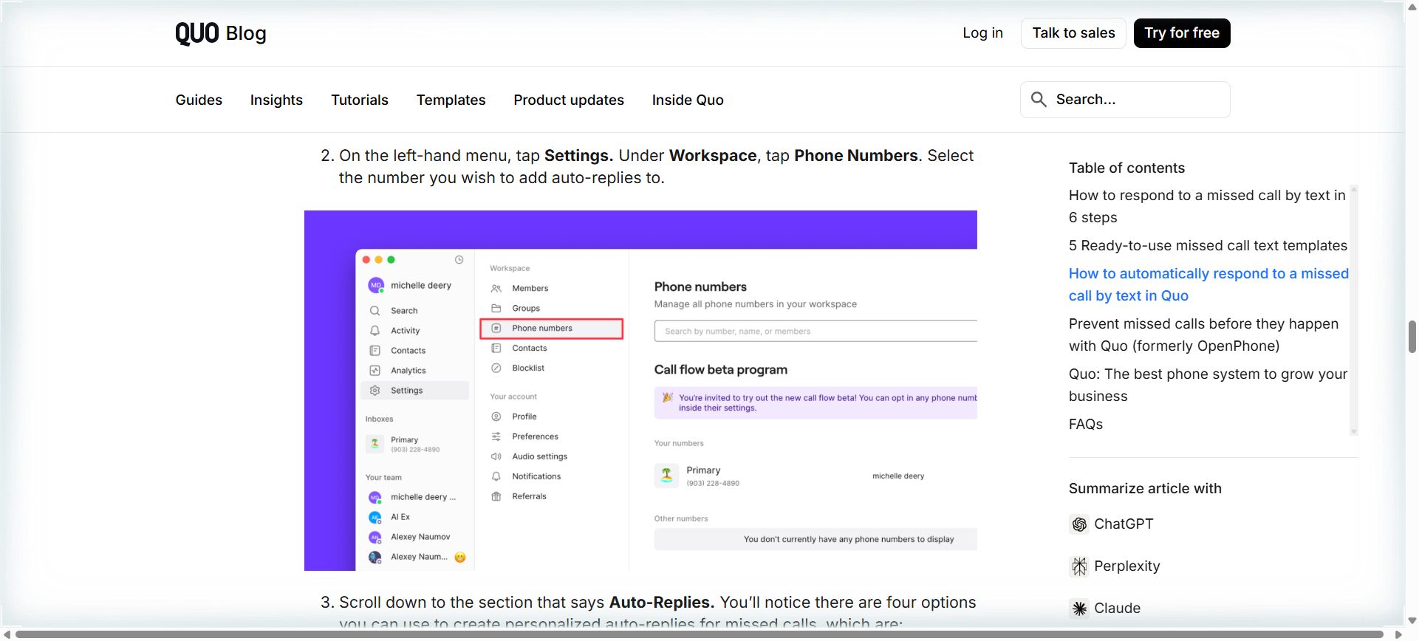Click the horizontal scrollbar right arrow

coord(1398,634)
